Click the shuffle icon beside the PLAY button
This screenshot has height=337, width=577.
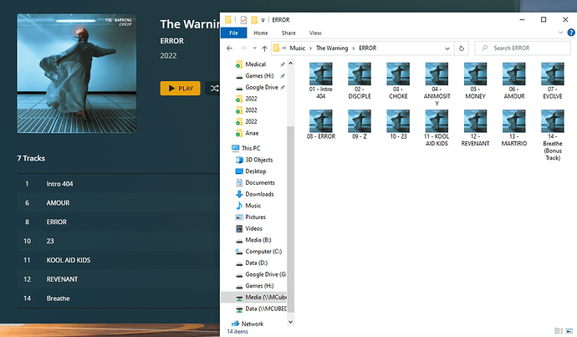[x=214, y=89]
